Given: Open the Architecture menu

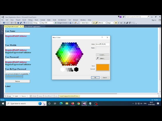Looking at the screenshot, I should 62,20.
